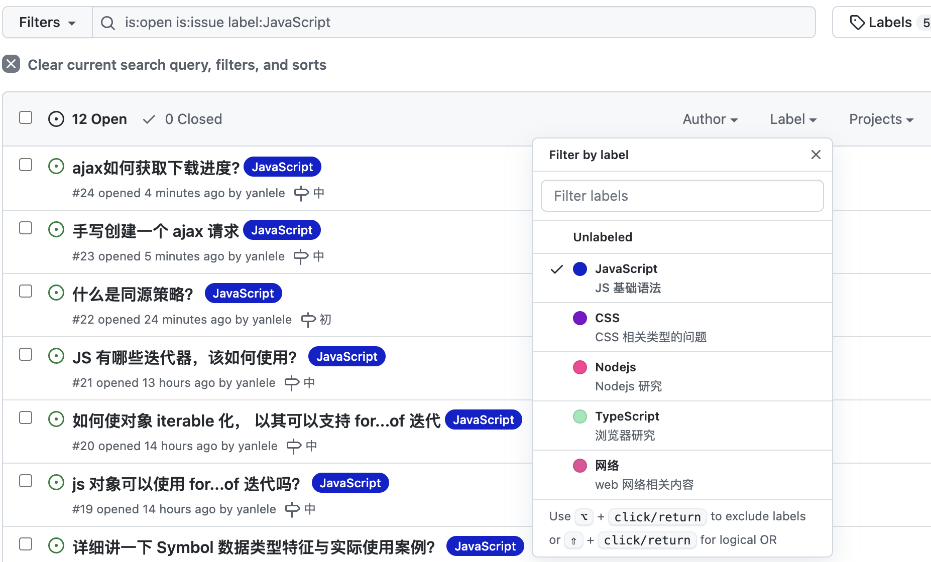Select the CSS label option
Viewport: 931px width, 562px height.
pos(682,327)
